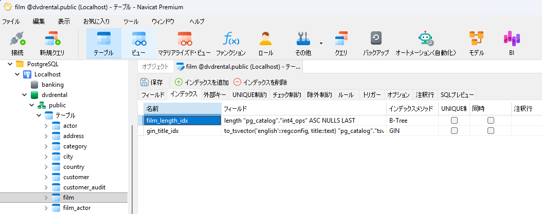Collapse the dvdrental database node
The image size is (542, 214).
[x=25, y=94]
